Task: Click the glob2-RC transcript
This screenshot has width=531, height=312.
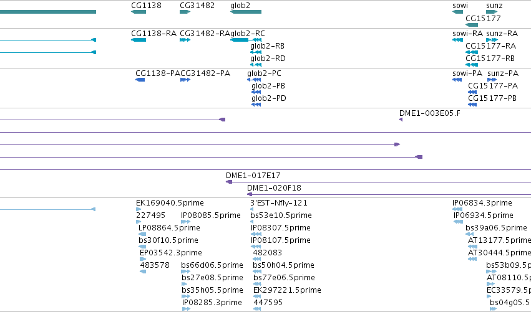Action: pos(246,40)
